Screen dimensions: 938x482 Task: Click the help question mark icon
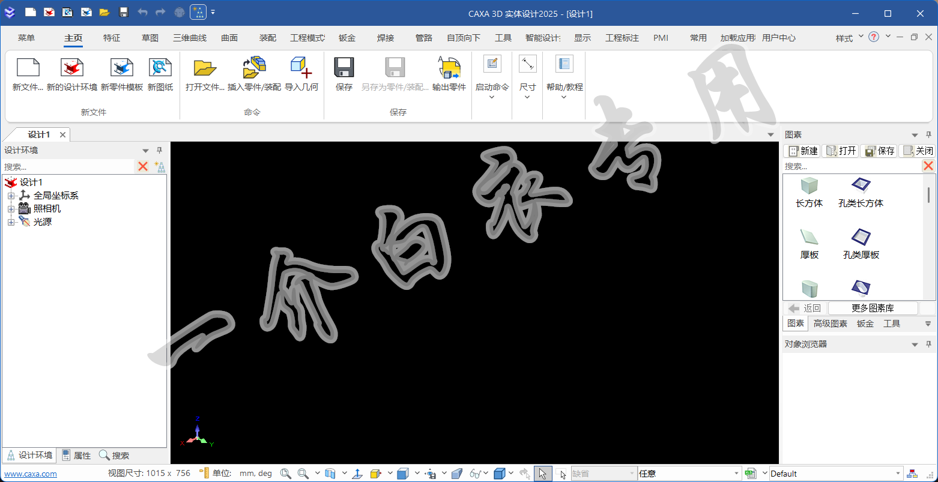[x=874, y=37]
